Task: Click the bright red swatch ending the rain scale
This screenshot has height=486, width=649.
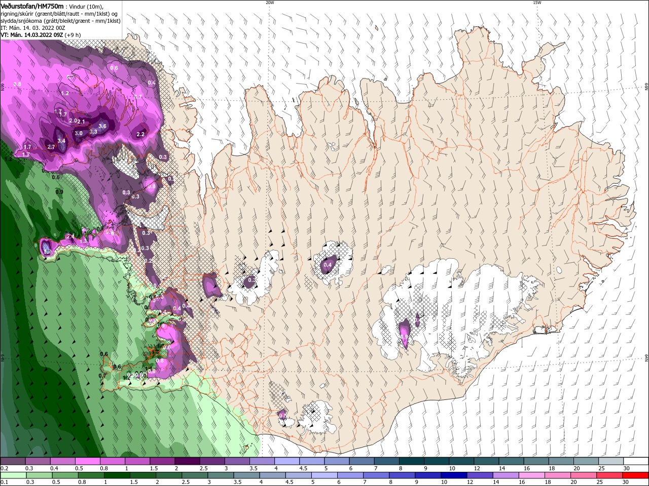Action: click(636, 475)
